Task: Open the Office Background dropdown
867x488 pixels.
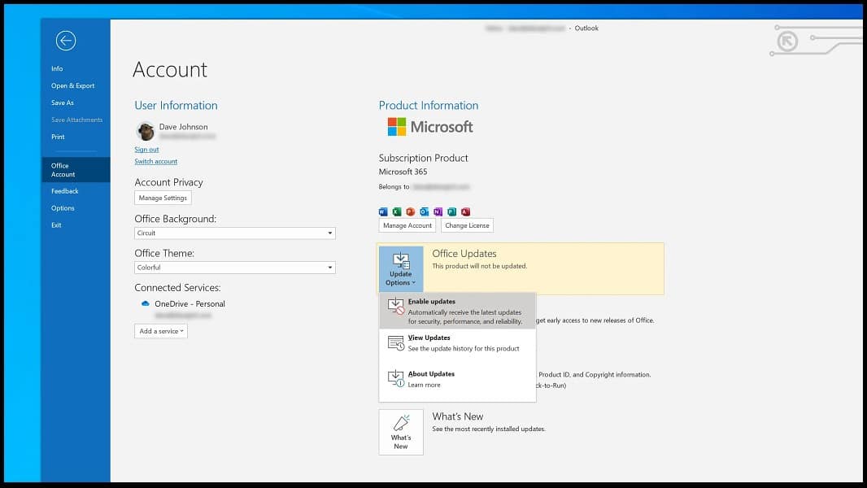Action: (235, 233)
